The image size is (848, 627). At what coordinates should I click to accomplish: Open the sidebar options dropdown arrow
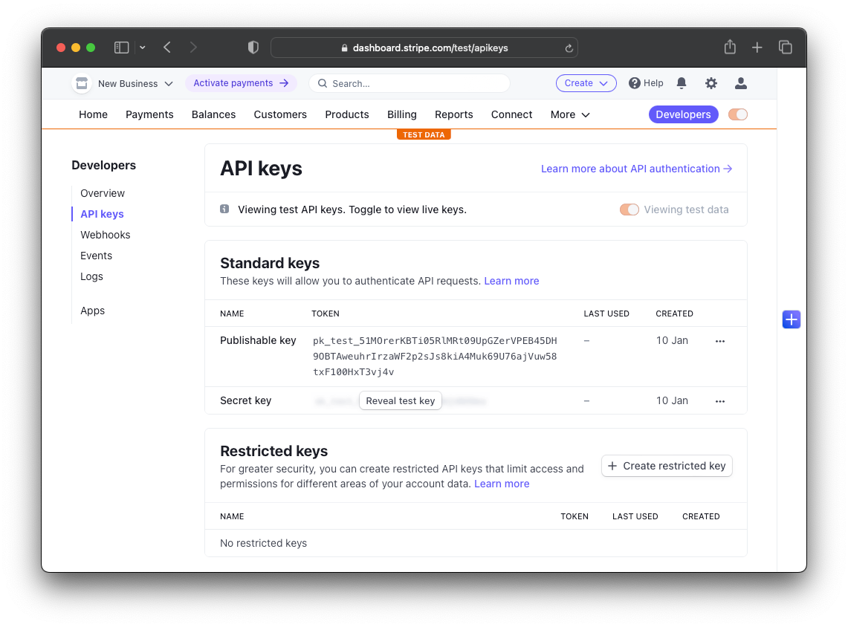[x=142, y=48]
